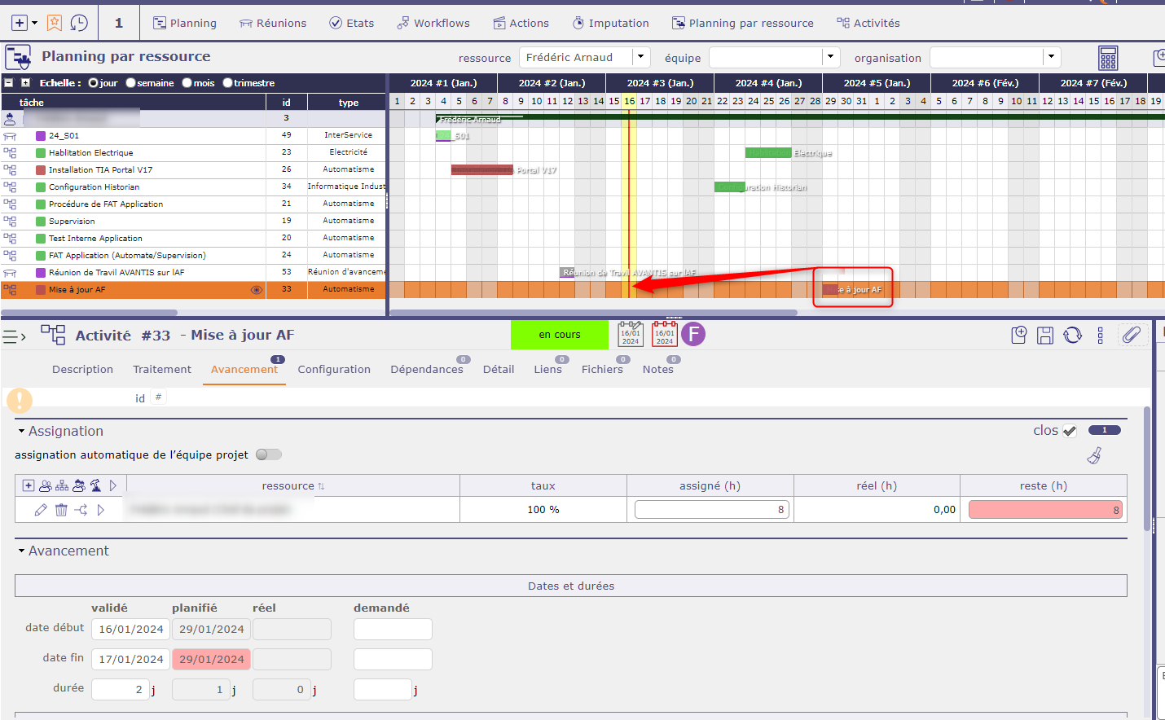Toggle automatic project team assignment switch
1165x720 pixels.
[x=268, y=454]
